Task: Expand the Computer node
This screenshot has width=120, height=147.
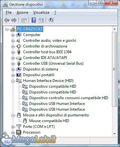Action: (13, 35)
